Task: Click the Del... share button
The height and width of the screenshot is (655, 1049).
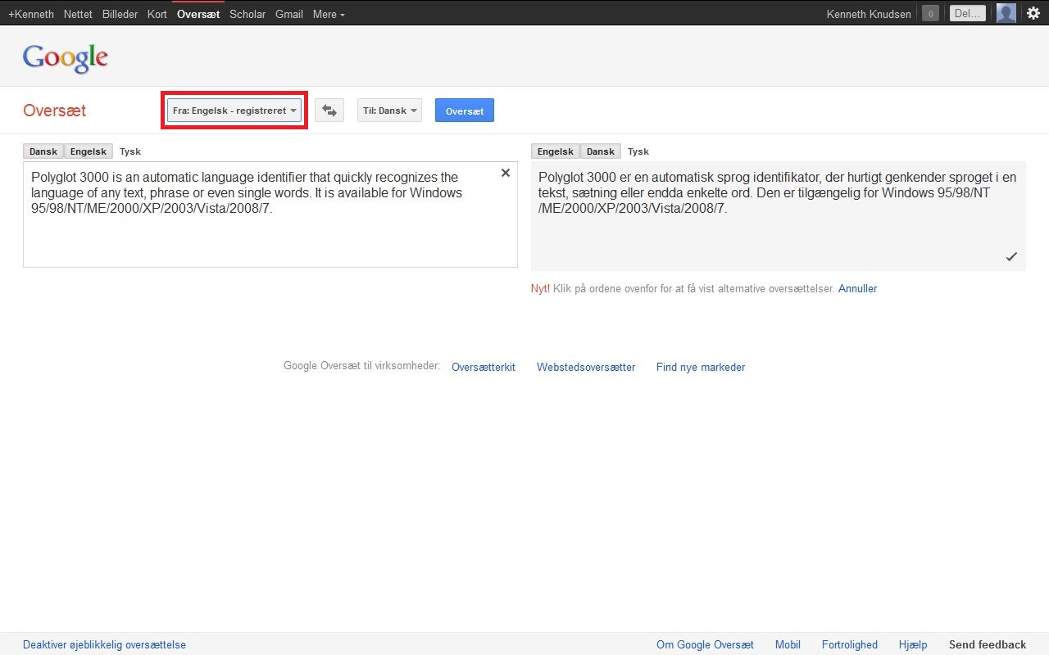Action: (967, 13)
